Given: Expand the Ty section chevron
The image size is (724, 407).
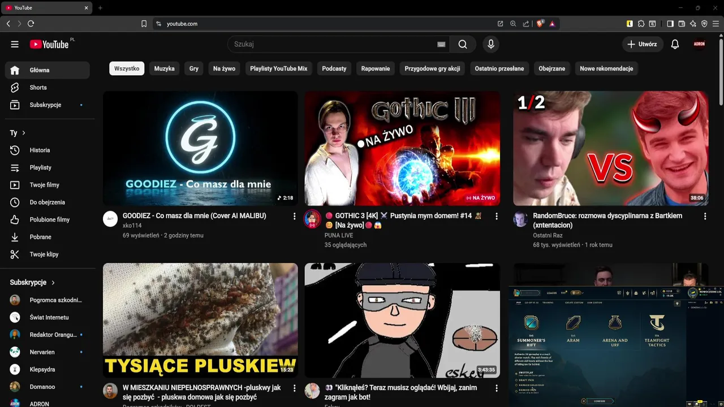Looking at the screenshot, I should tap(24, 133).
